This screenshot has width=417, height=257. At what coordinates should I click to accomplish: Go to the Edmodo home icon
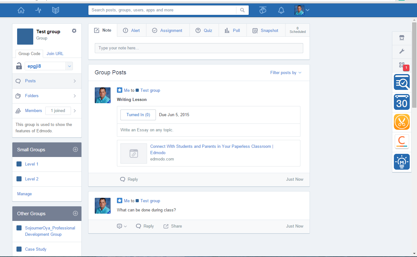coord(21,10)
